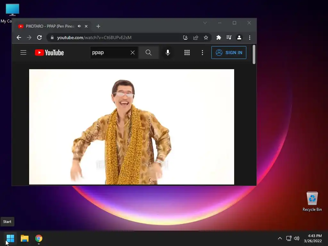The image size is (328, 246).
Task: Go back using the browser back arrow
Action: (19, 37)
